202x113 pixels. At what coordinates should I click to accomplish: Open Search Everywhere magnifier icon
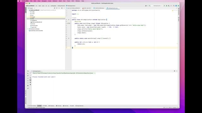point(174,6)
